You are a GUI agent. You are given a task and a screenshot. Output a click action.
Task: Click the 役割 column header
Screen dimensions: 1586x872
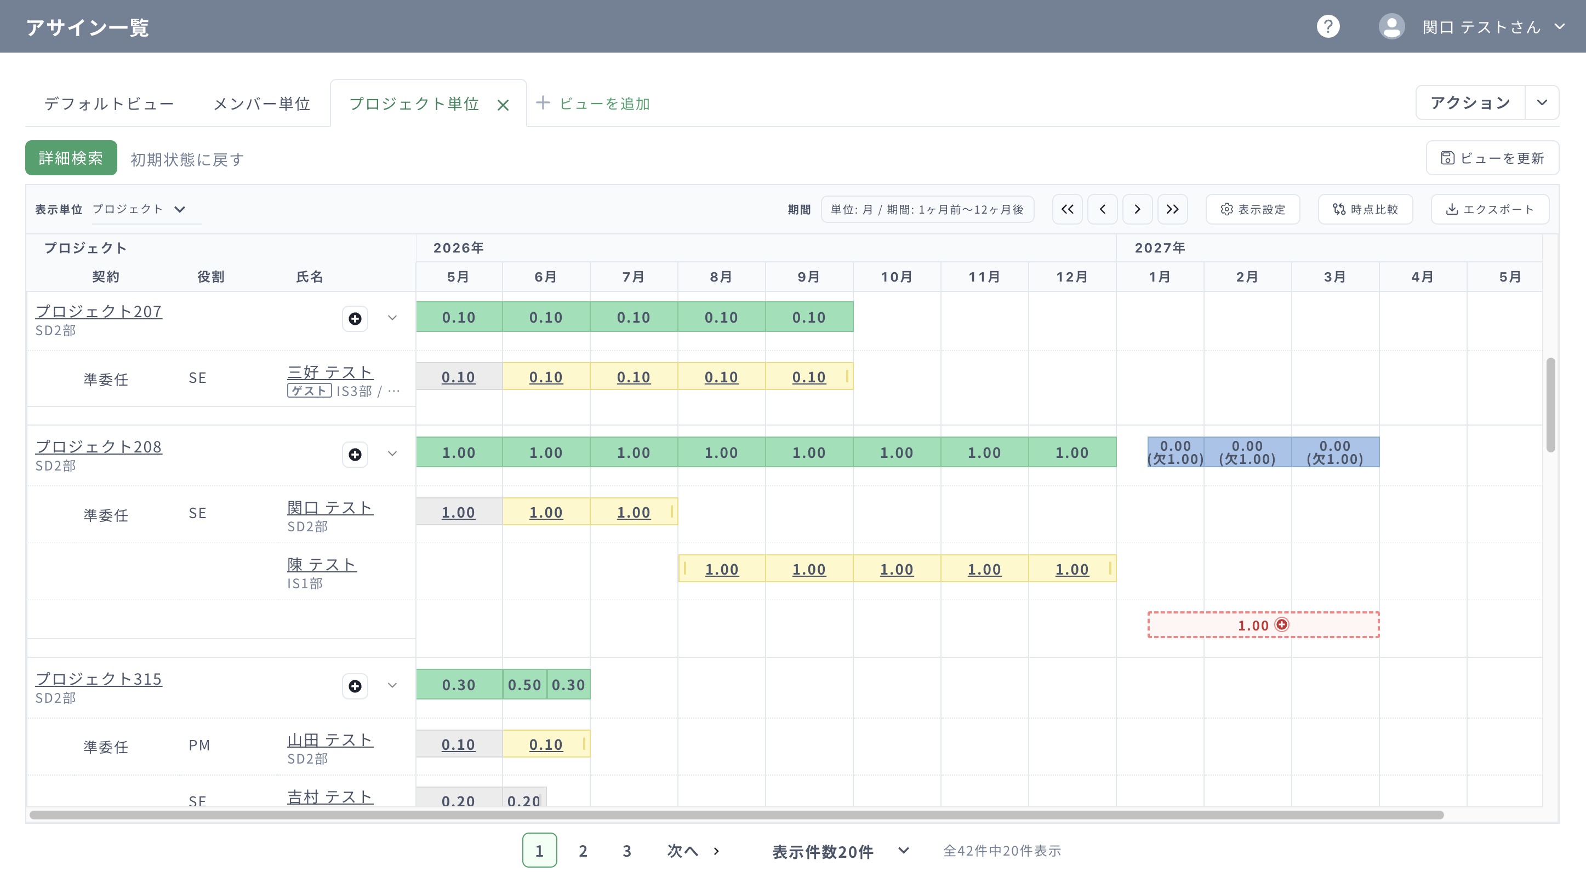click(210, 276)
